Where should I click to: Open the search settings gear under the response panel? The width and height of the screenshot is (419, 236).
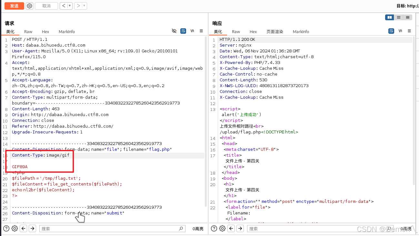pos(222,229)
